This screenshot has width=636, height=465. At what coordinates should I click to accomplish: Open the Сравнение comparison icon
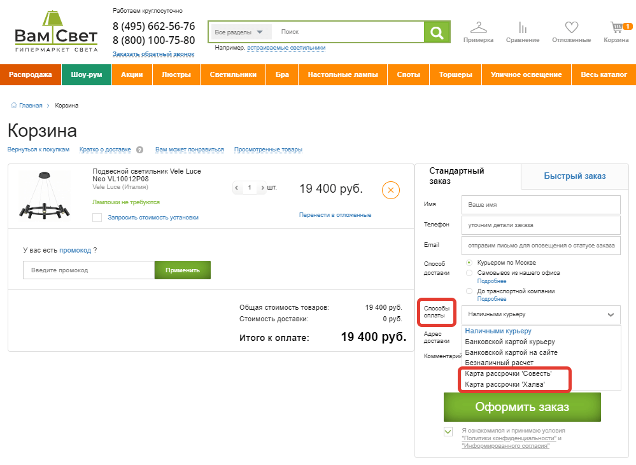522,28
